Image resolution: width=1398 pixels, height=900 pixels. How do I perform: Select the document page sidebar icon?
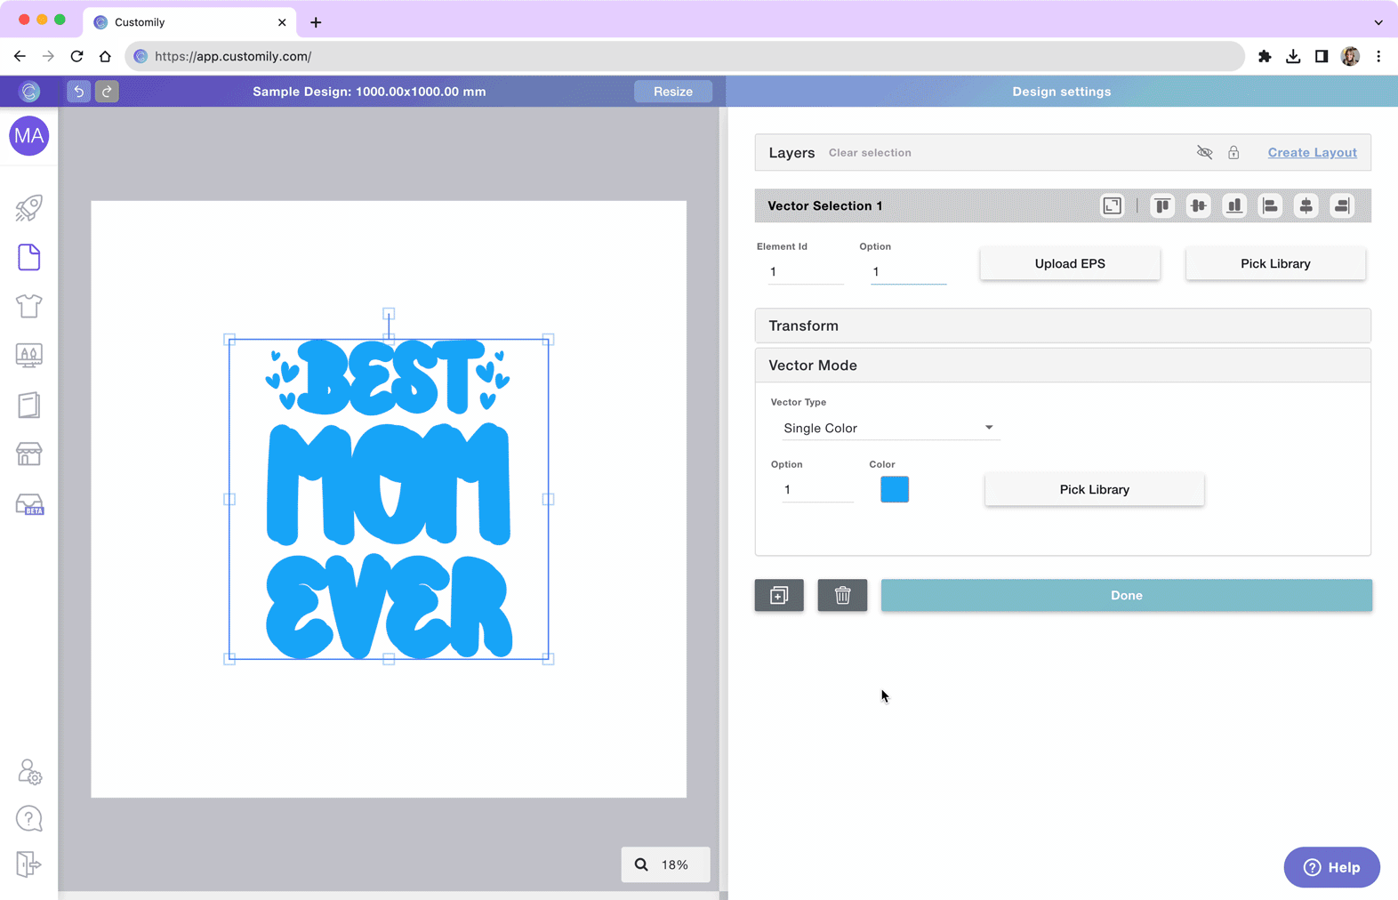[x=29, y=257]
